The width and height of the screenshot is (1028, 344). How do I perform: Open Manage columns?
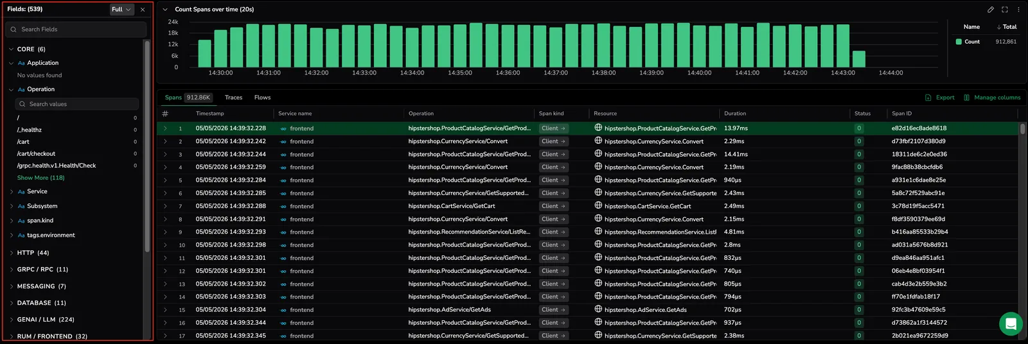(x=992, y=98)
